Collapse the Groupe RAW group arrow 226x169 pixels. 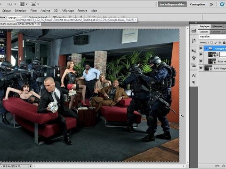pos(206,49)
